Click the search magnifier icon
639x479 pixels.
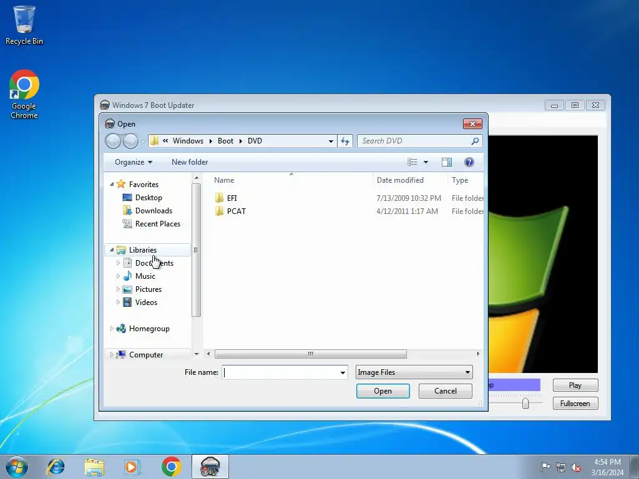[475, 141]
